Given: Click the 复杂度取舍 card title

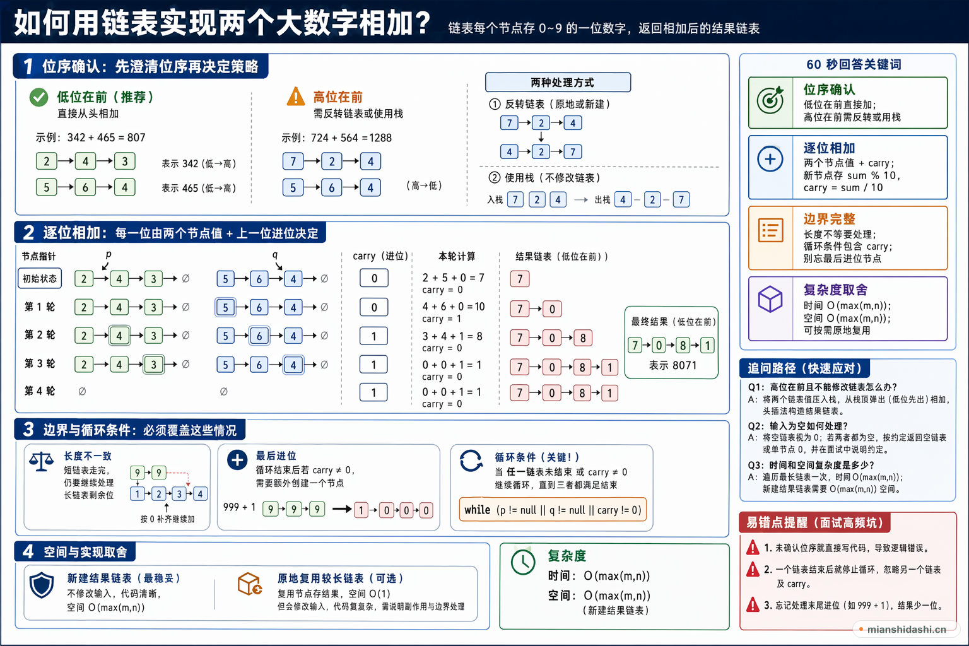Looking at the screenshot, I should [x=835, y=290].
